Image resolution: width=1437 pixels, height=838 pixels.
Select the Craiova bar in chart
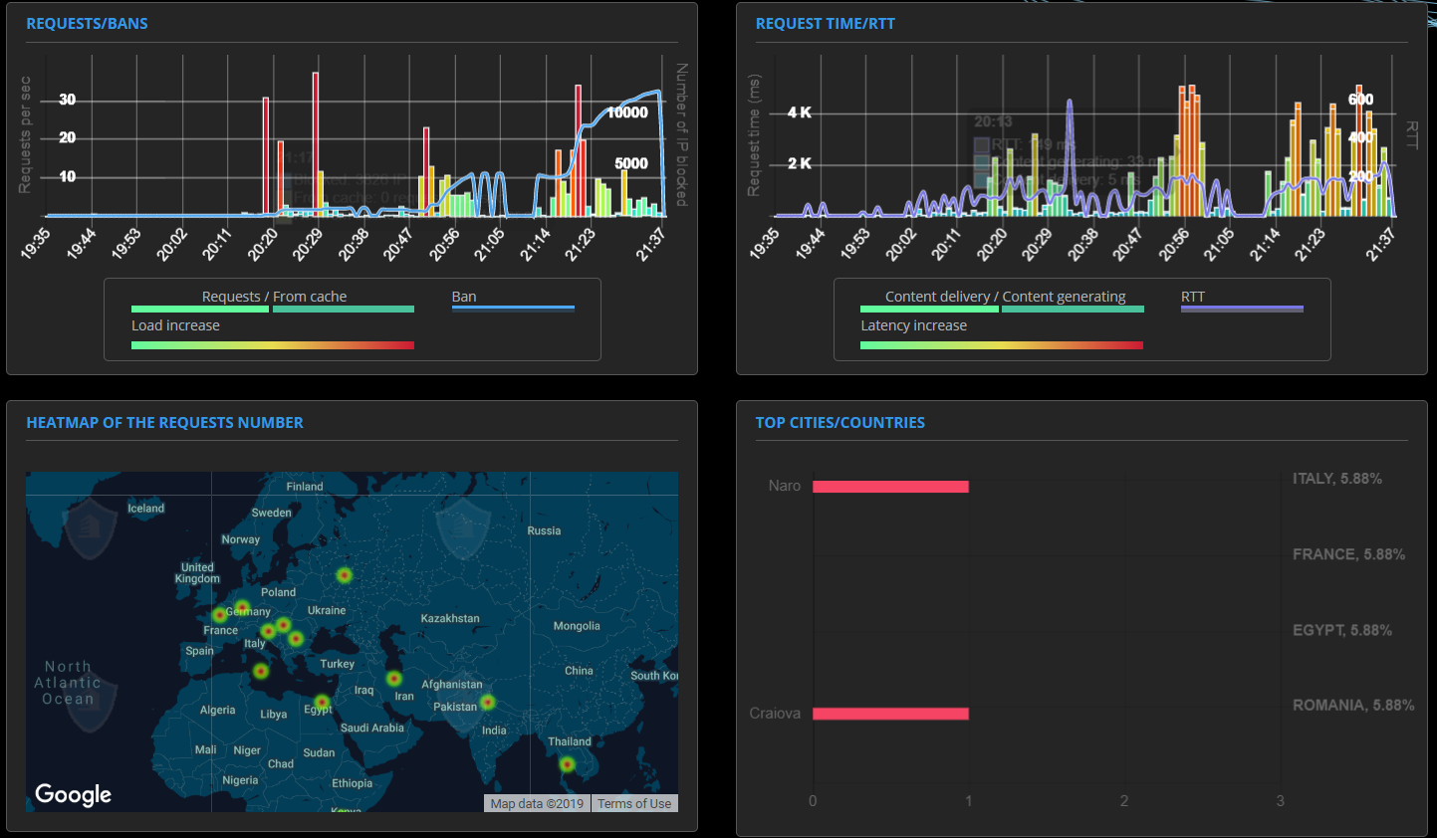point(890,714)
